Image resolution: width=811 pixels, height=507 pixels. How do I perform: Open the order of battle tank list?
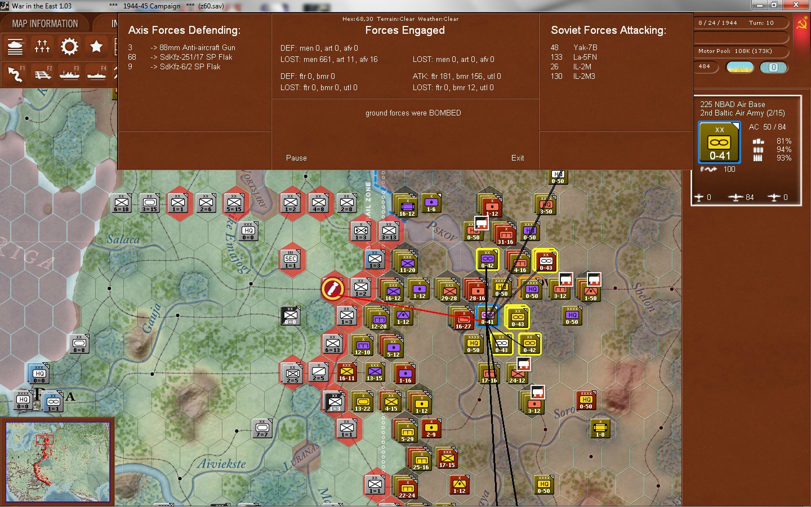(15, 46)
